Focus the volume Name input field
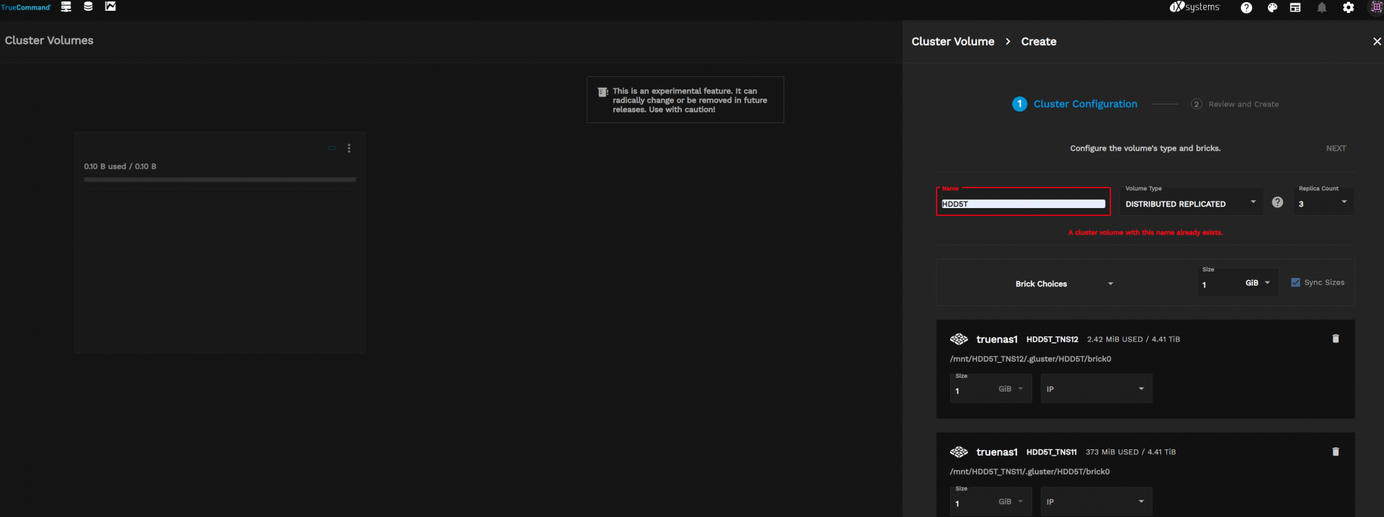This screenshot has height=517, width=1384. [1023, 204]
